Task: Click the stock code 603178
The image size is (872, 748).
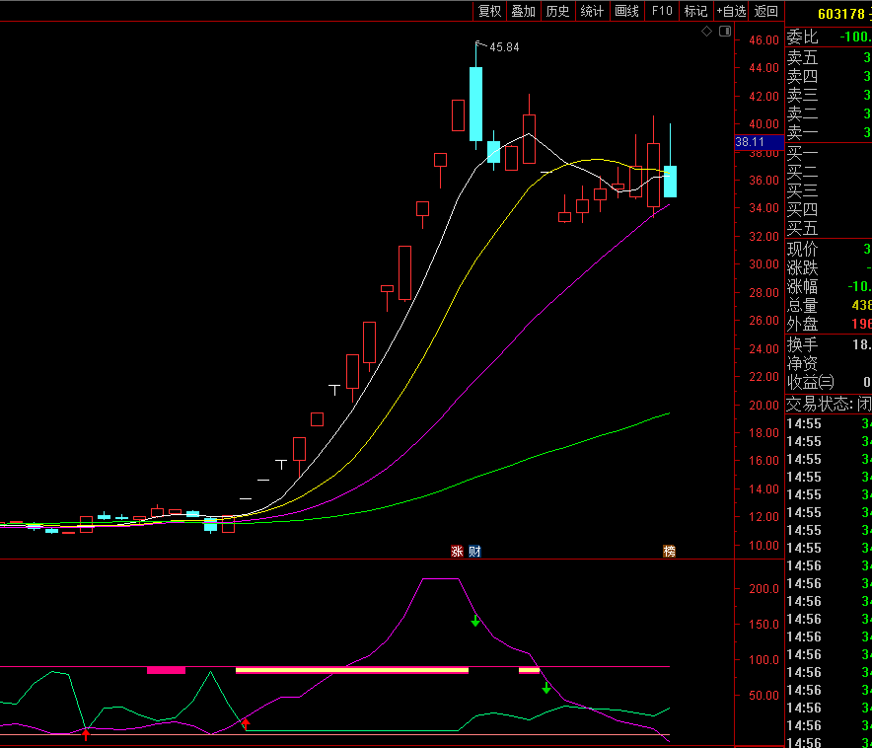Action: point(840,14)
